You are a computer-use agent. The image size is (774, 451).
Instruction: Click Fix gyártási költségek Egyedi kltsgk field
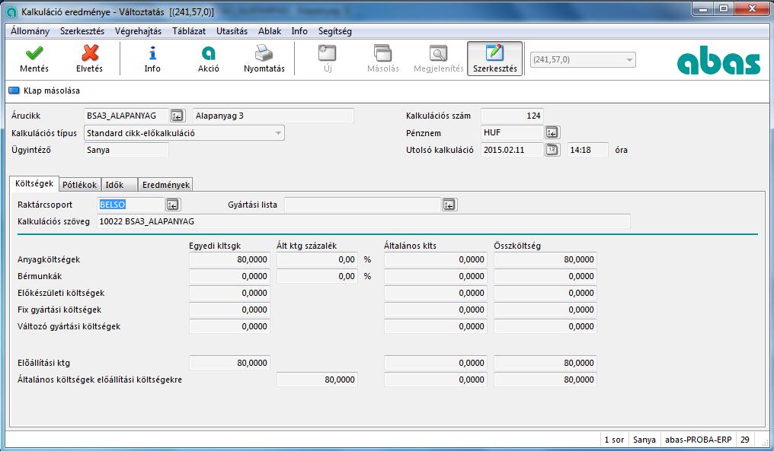tap(229, 310)
